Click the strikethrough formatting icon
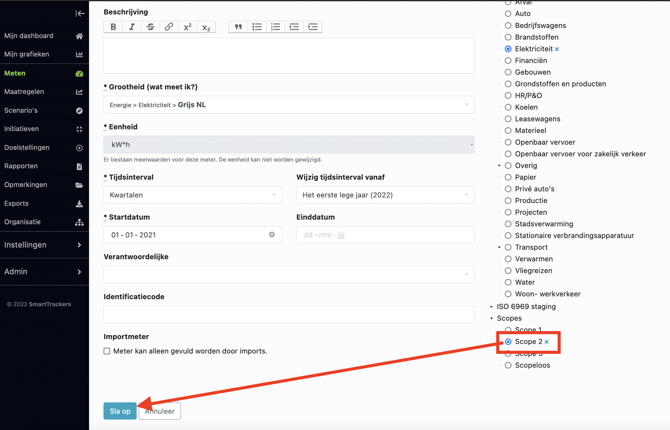This screenshot has height=430, width=670. [x=150, y=27]
